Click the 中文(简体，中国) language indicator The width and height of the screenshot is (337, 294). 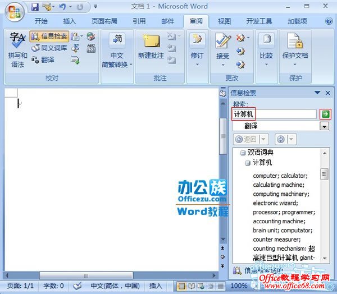tap(115, 286)
